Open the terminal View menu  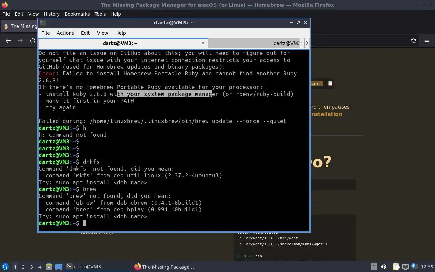[102, 33]
